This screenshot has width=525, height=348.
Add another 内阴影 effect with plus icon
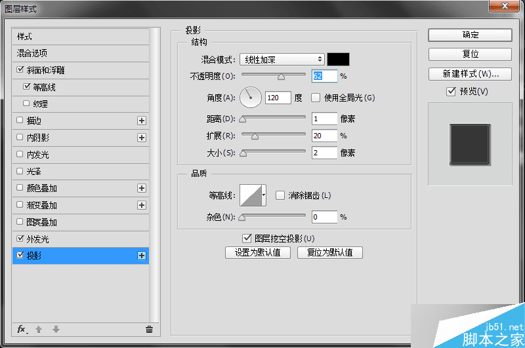tap(142, 138)
